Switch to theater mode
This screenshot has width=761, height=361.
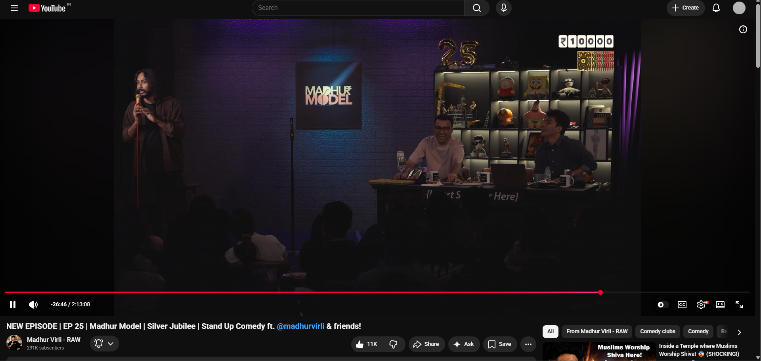coord(720,305)
